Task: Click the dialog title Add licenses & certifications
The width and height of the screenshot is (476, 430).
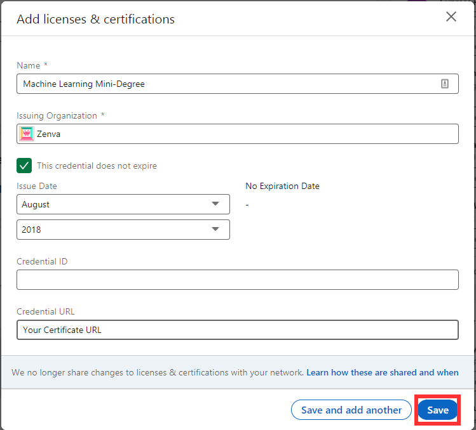Action: (95, 19)
